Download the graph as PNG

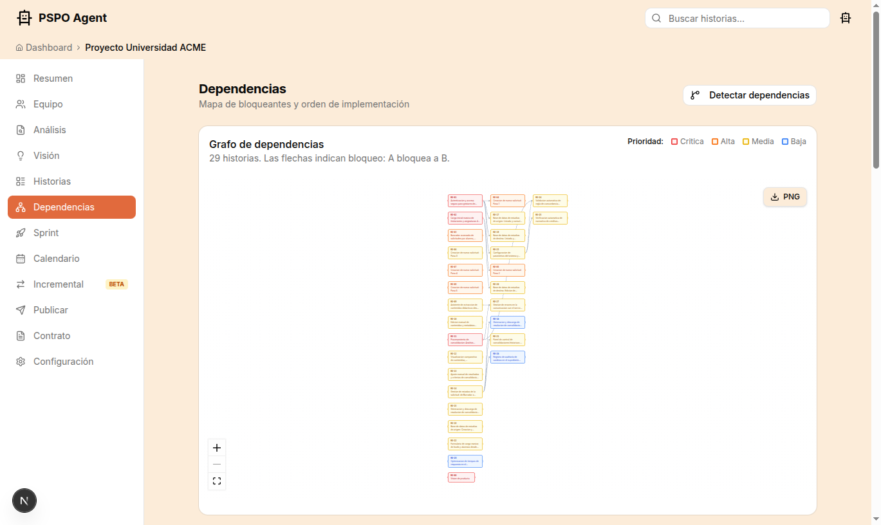[784, 197]
